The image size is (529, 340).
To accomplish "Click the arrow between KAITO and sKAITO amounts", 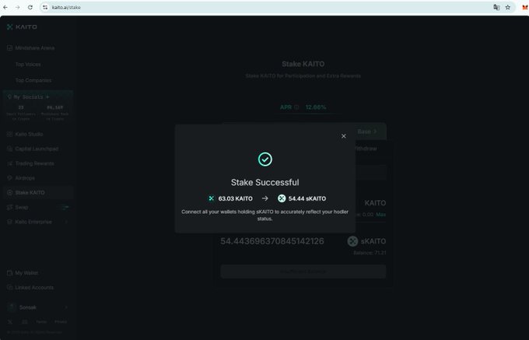I will [264, 198].
